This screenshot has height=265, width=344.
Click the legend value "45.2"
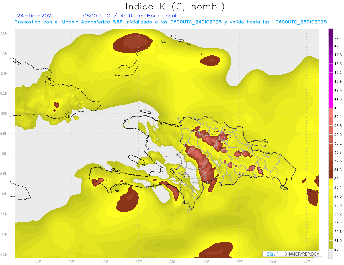(338, 73)
